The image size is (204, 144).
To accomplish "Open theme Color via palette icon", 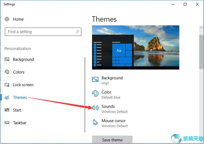I will [x=95, y=93].
